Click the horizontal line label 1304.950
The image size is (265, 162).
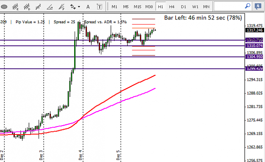(x=254, y=57)
